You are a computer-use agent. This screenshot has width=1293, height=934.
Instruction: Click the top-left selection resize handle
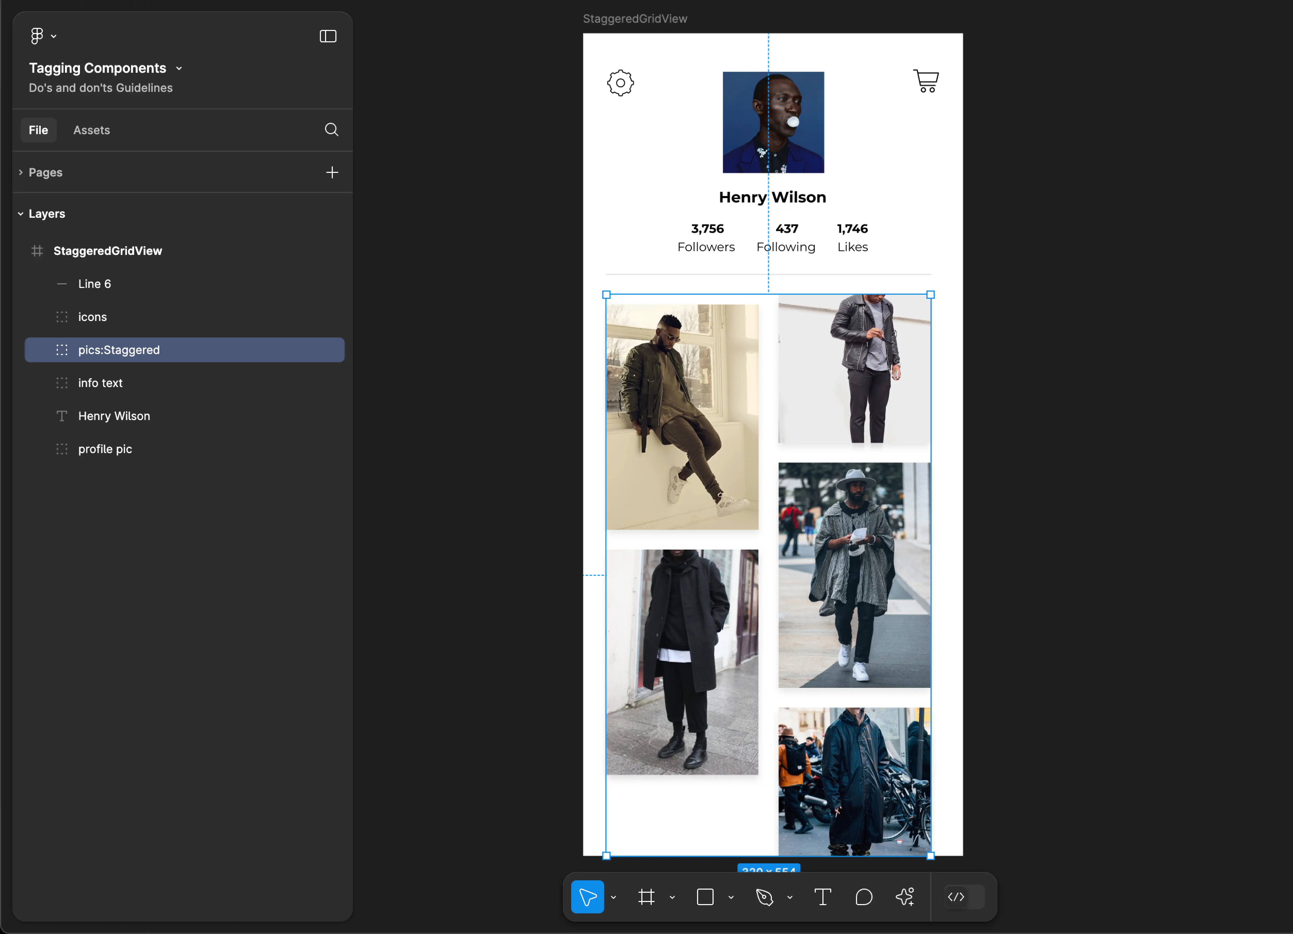click(x=606, y=295)
